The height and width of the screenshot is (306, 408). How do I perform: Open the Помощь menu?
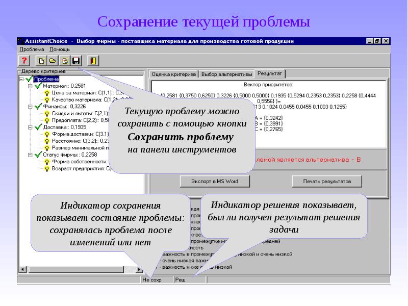(60, 49)
